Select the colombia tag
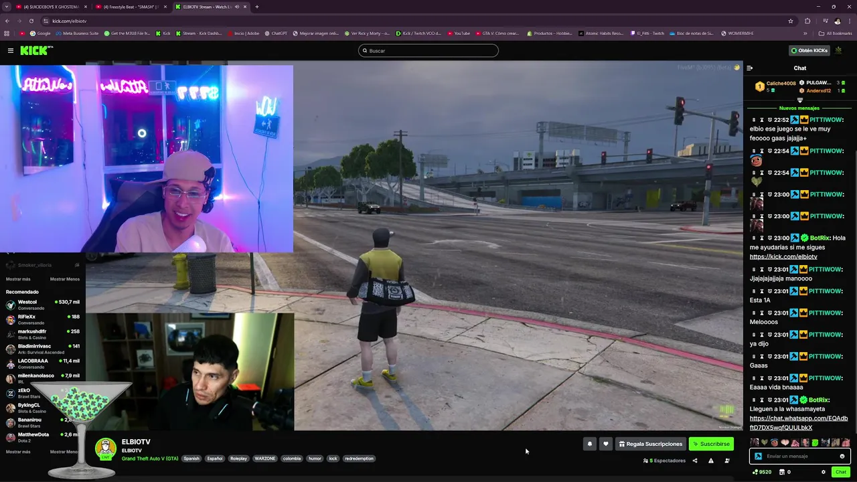The height and width of the screenshot is (482, 857). 292,459
